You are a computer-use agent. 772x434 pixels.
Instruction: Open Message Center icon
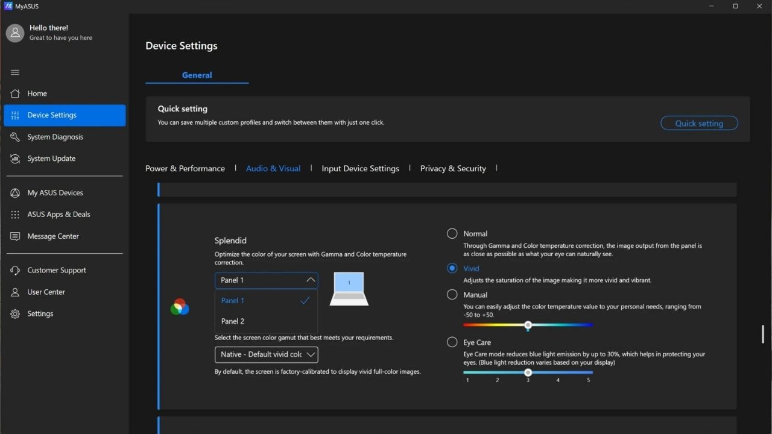pos(15,236)
